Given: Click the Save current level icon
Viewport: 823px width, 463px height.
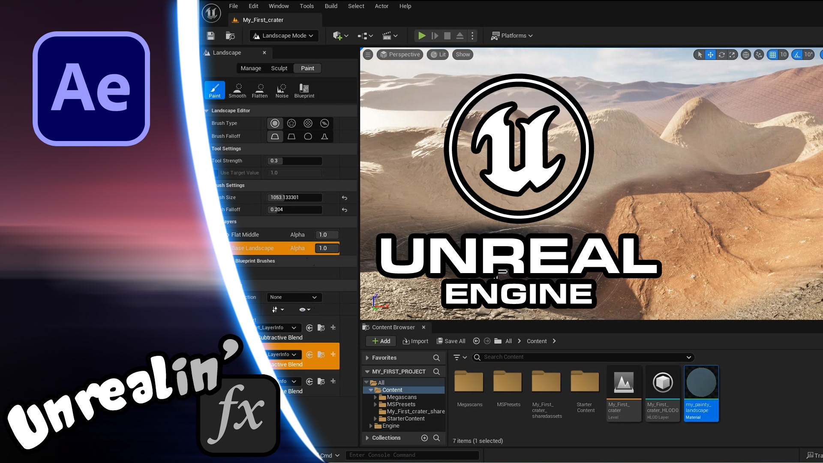Looking at the screenshot, I should [210, 36].
